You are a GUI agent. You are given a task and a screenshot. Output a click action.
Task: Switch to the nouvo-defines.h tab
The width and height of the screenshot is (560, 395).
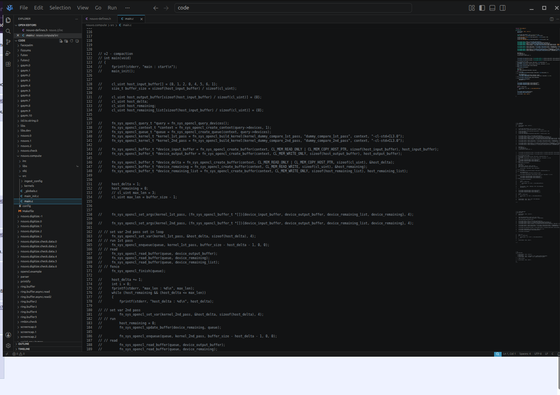point(99,19)
